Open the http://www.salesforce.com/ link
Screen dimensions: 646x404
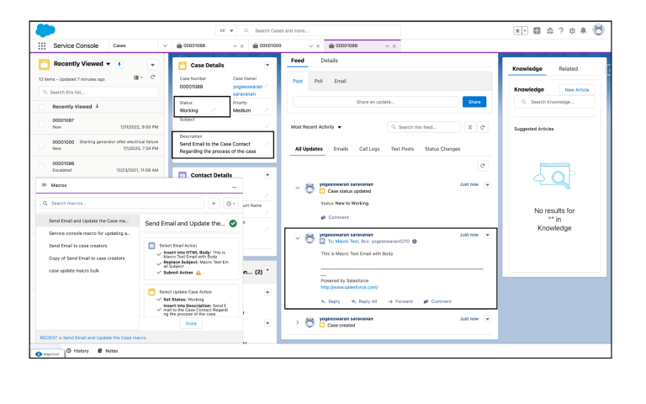349,287
